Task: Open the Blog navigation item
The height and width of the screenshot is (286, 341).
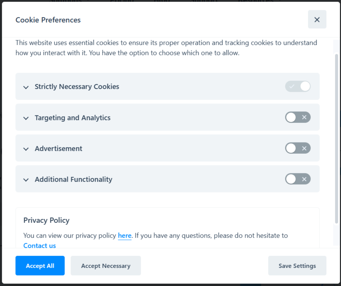Action: click(x=162, y=2)
